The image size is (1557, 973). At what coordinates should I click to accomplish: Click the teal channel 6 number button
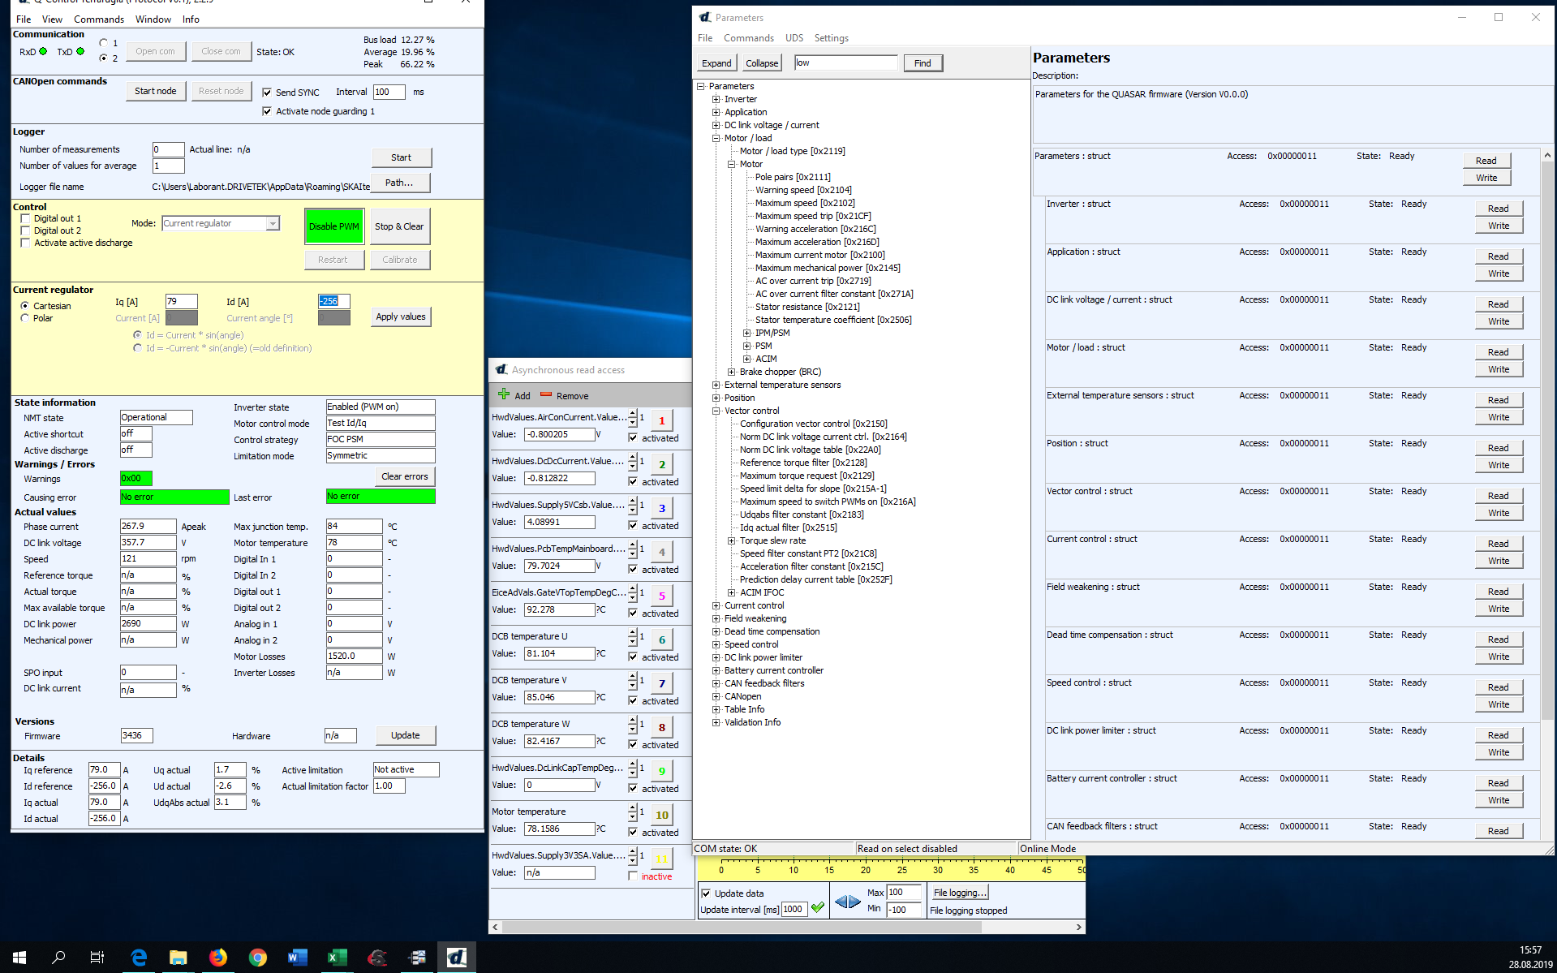(662, 639)
